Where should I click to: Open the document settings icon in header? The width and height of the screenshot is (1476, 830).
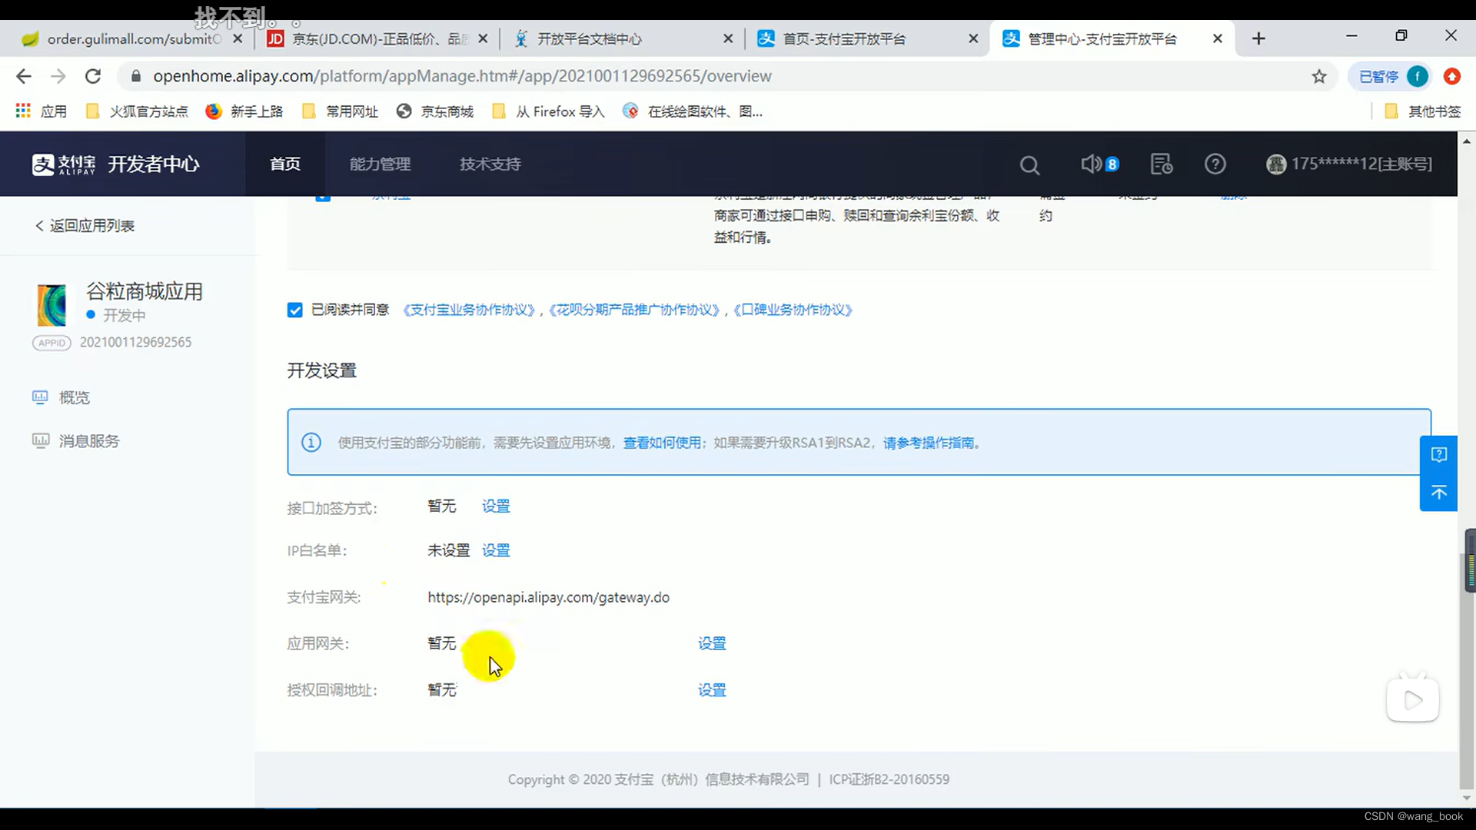pos(1162,164)
